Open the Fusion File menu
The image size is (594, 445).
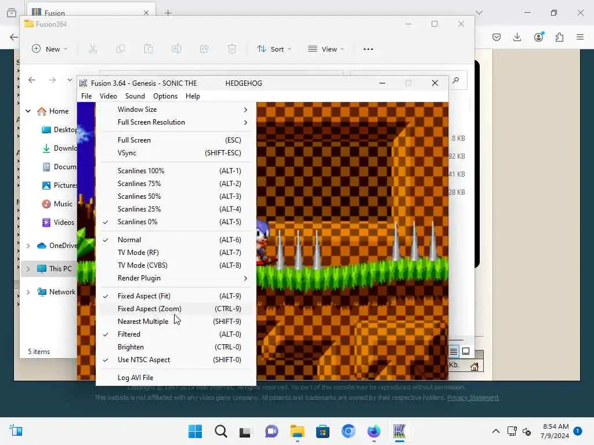[x=86, y=96]
